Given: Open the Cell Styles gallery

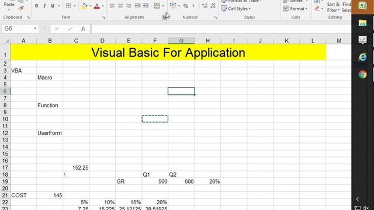Looking at the screenshot, I should tap(236, 9).
